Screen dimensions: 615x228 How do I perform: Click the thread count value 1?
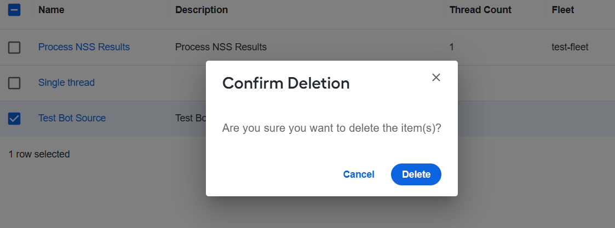pyautogui.click(x=451, y=47)
